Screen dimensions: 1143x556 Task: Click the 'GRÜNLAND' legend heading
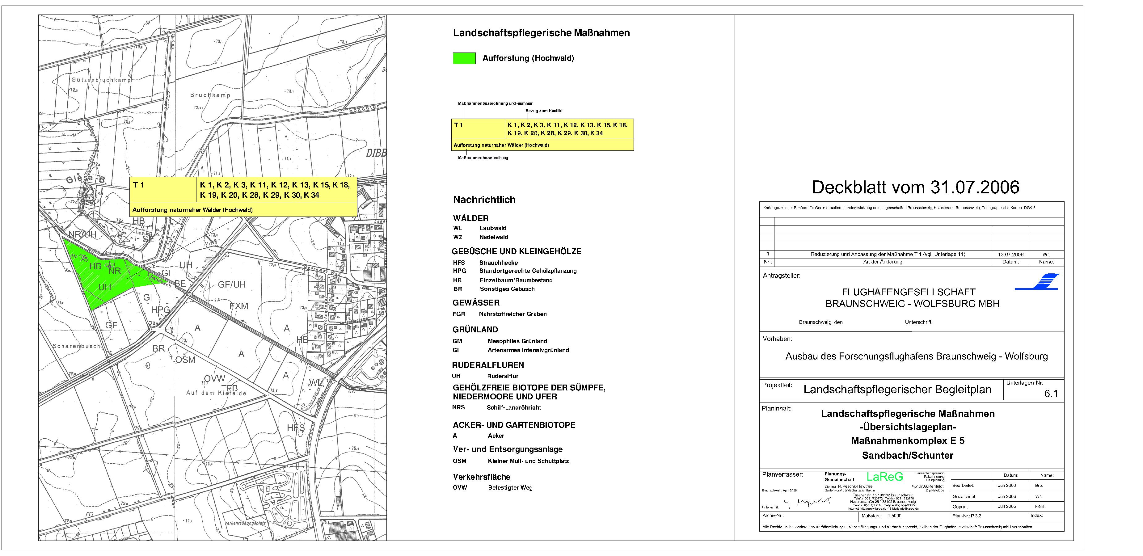coord(475,330)
